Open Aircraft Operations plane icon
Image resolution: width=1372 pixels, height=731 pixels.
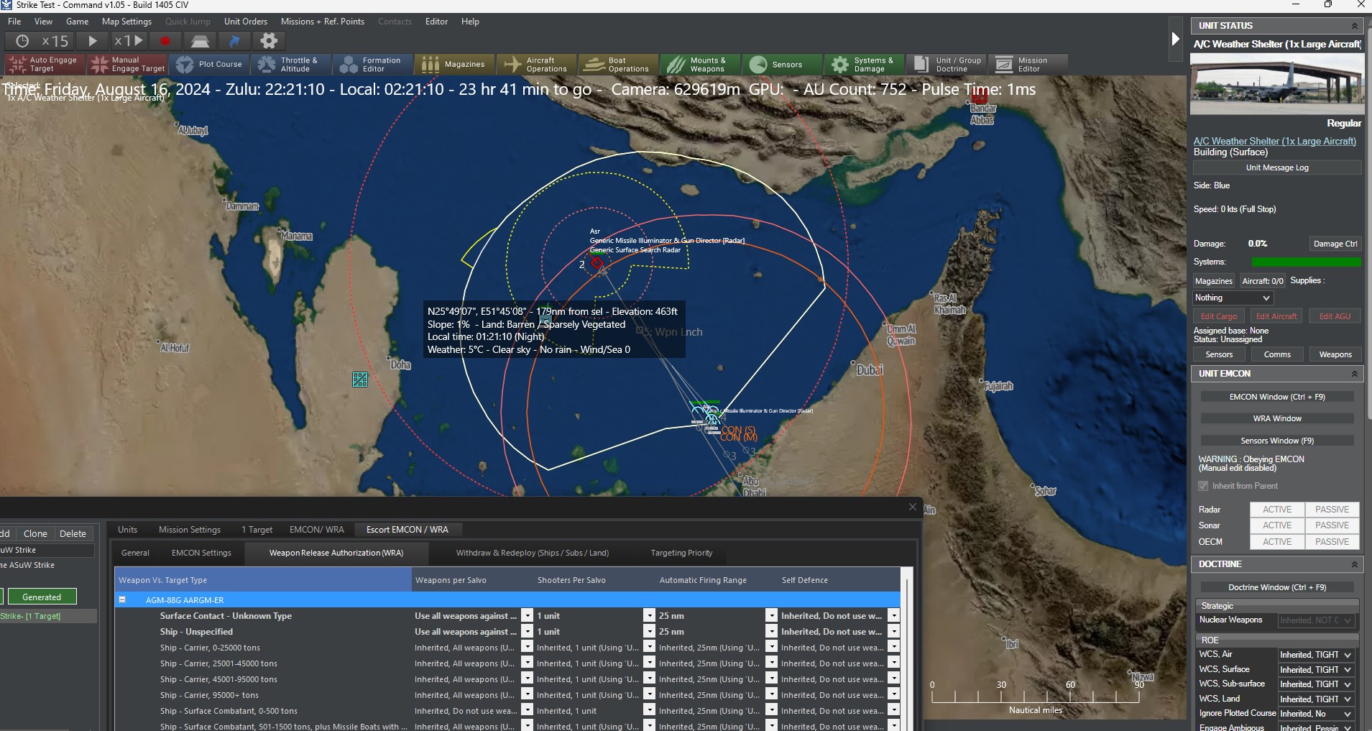(x=512, y=64)
